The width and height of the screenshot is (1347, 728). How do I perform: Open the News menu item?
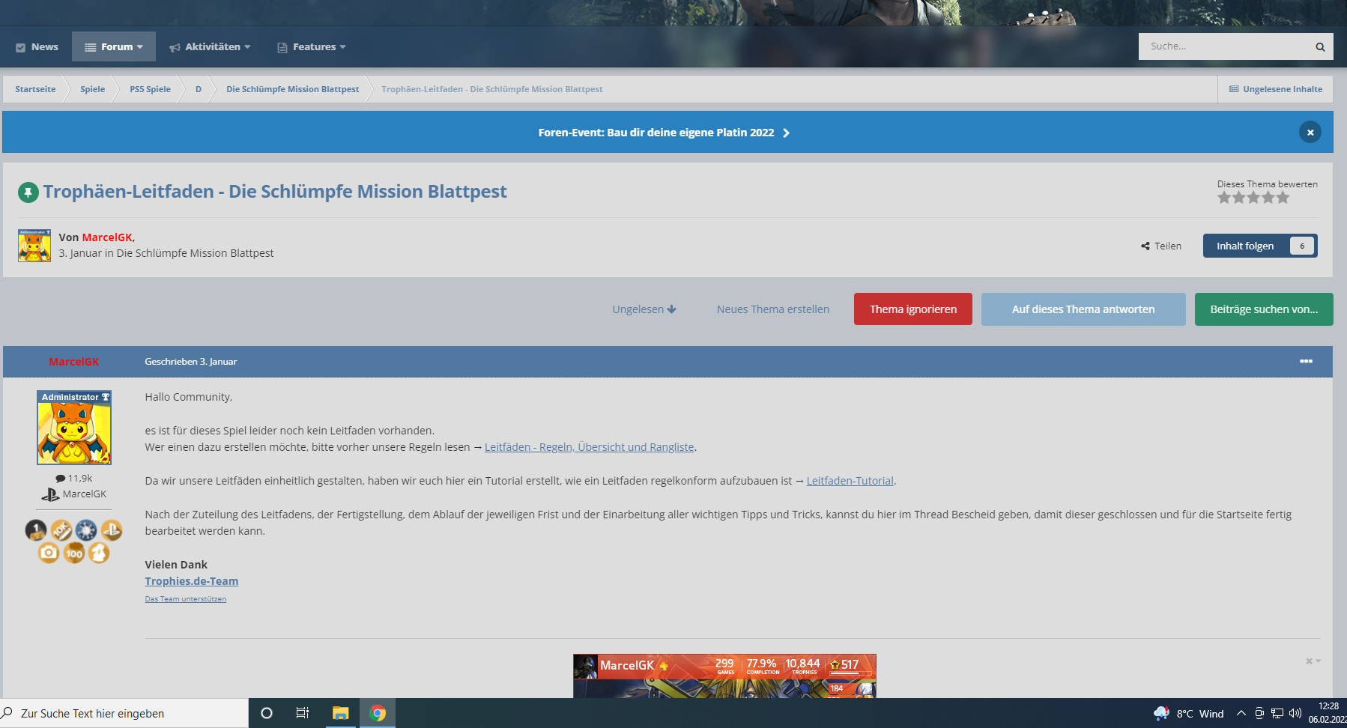(x=37, y=46)
